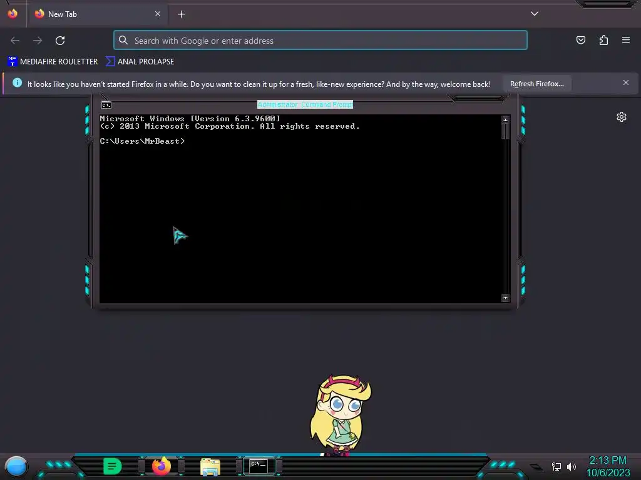
Task: Go back using the back arrow
Action: [15, 41]
